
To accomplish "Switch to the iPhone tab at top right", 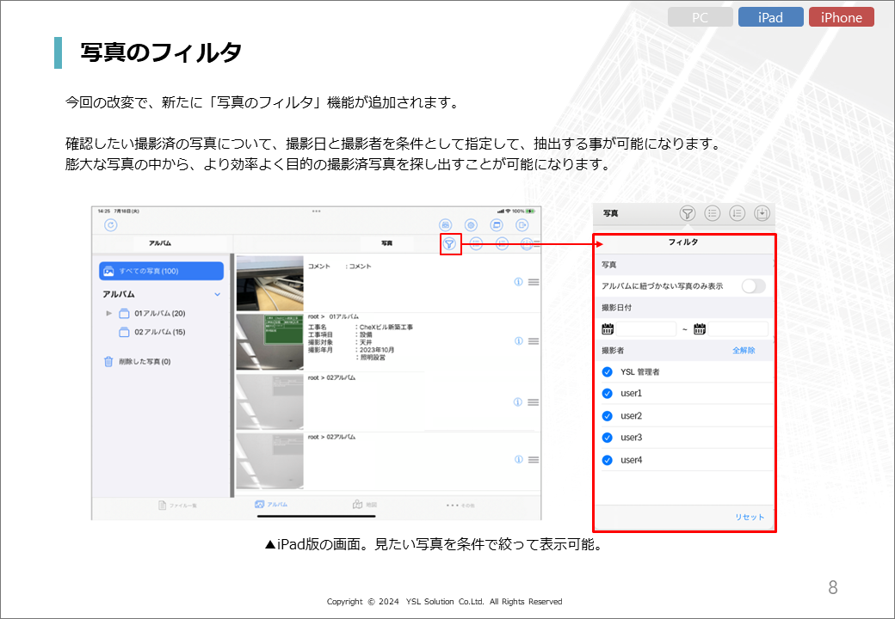I will (841, 17).
